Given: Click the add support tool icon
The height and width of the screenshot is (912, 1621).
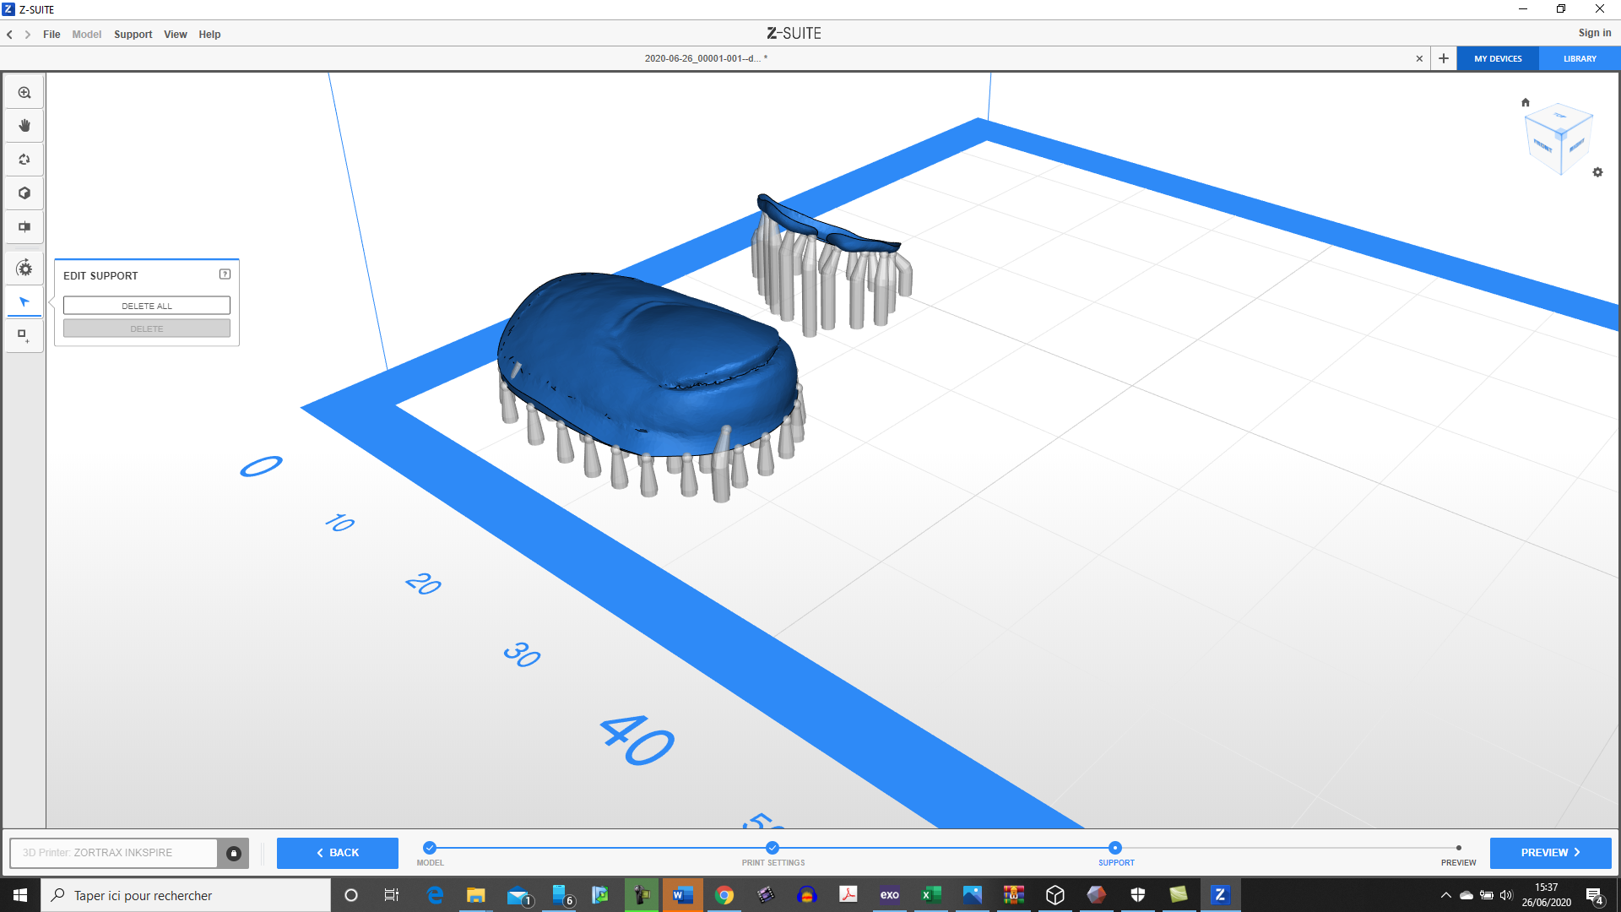Looking at the screenshot, I should pos(24,336).
